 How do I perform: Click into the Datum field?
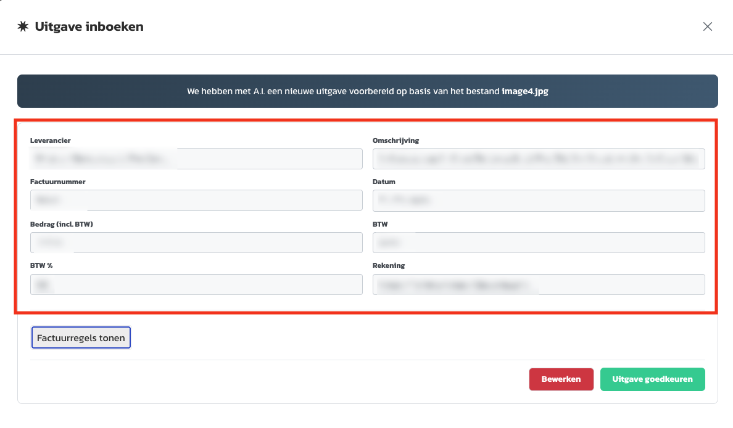539,200
